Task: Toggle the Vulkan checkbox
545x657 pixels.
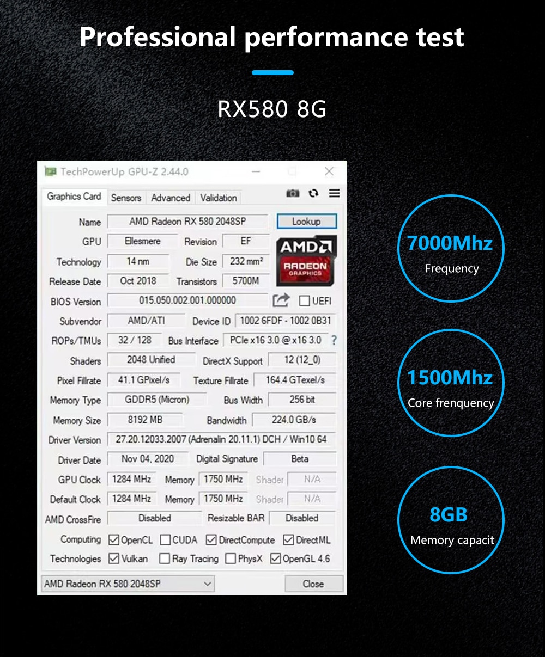Action: coord(114,558)
